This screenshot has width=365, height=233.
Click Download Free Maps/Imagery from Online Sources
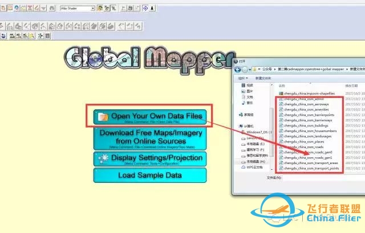click(150, 138)
